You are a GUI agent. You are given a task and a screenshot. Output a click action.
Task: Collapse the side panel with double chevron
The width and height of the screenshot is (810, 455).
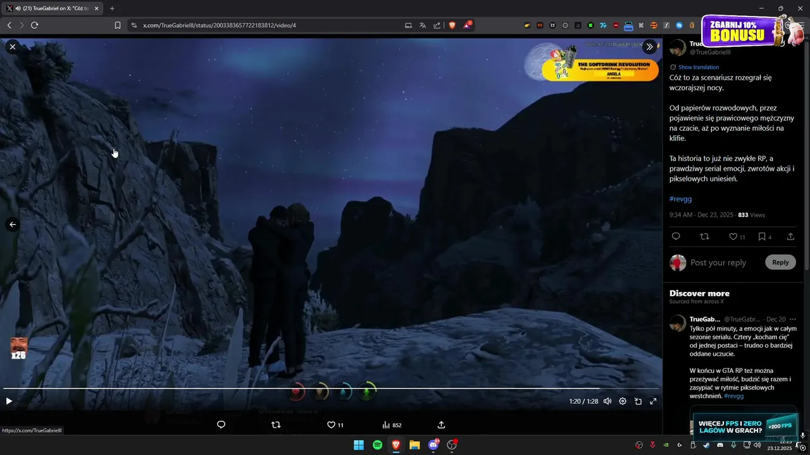[x=649, y=47]
